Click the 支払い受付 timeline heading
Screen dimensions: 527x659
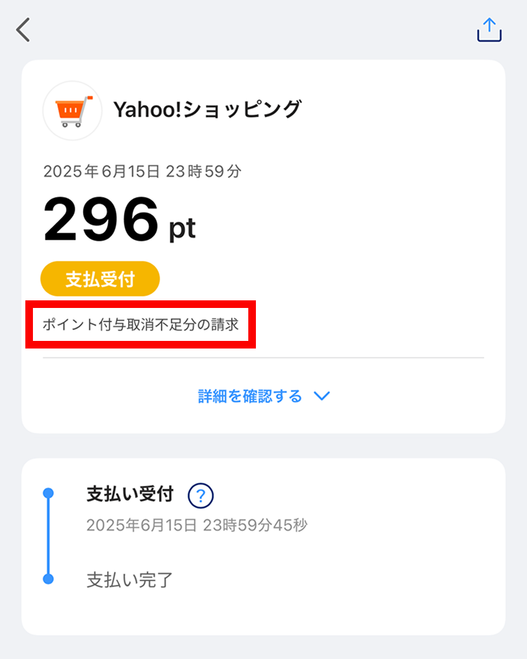[x=130, y=495]
